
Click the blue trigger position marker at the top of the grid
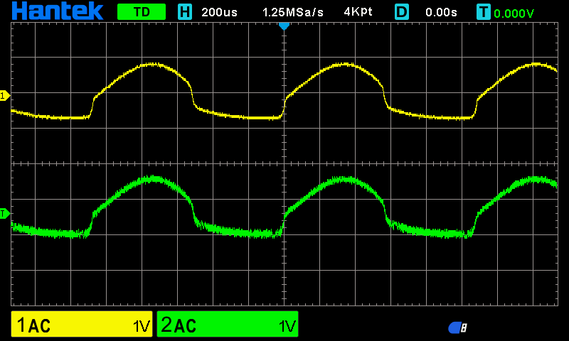coord(284,26)
